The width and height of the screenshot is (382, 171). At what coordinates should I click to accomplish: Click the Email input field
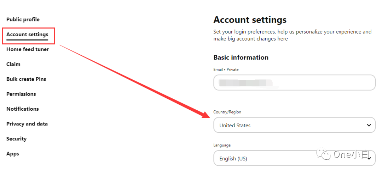pos(294,83)
